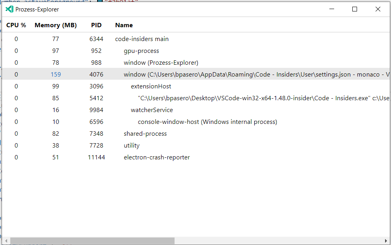Select the console-window-host process row
This screenshot has height=245, width=391.
(x=196, y=122)
